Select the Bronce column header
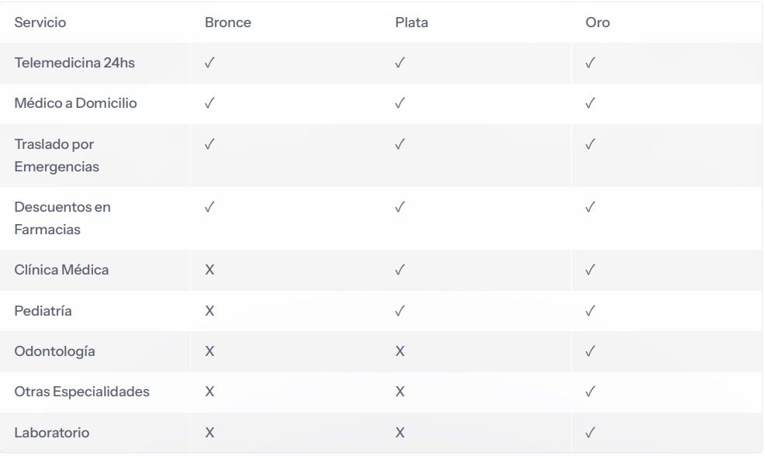 (x=228, y=22)
